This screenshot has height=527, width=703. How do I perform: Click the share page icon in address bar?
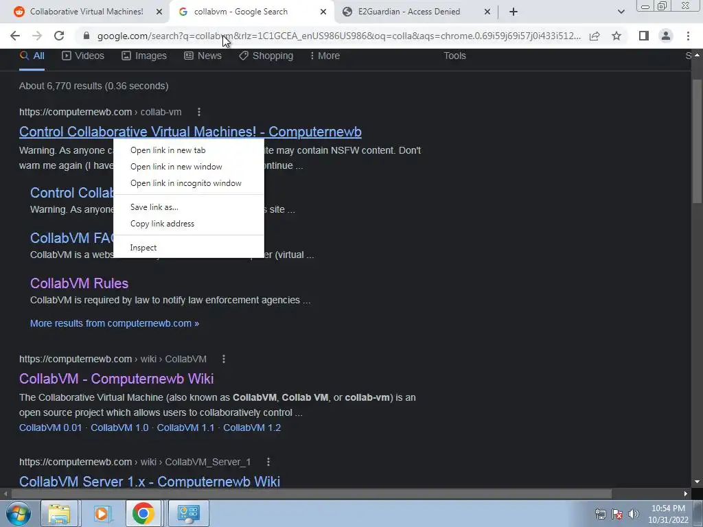[x=595, y=36]
